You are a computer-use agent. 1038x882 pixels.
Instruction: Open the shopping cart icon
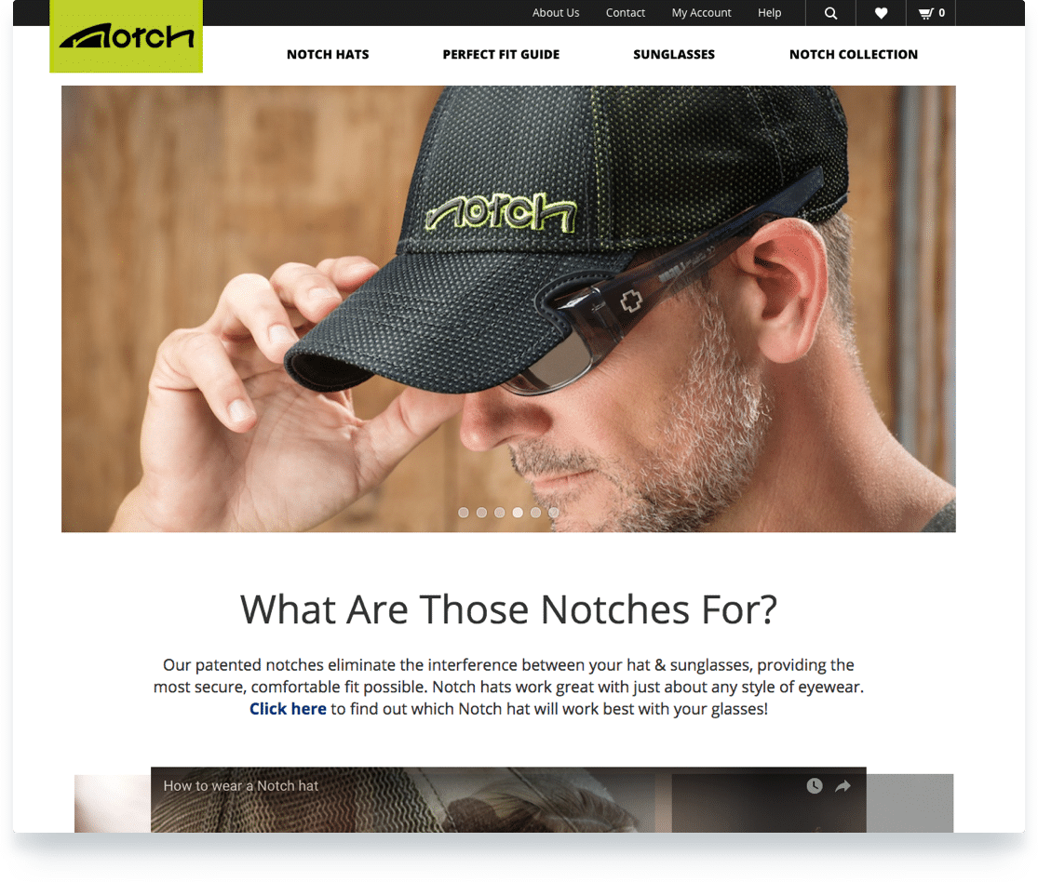931,13
